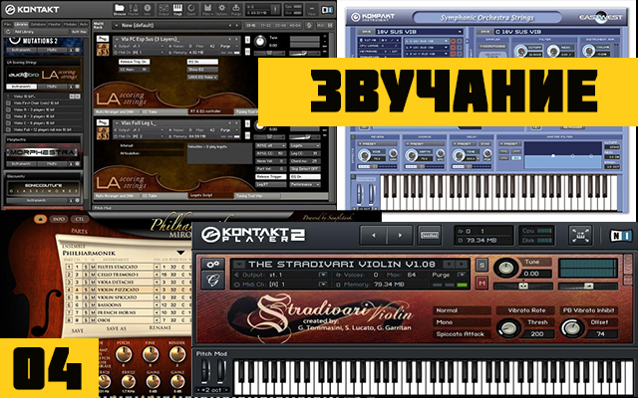Click the Add Library refresh icon in Kontakt
Screen dimensions: 638x398
click(x=9, y=31)
